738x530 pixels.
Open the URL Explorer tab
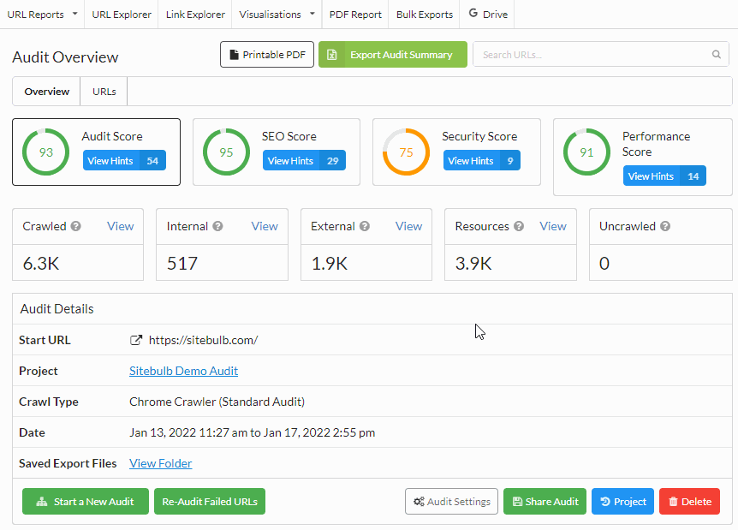coord(122,15)
